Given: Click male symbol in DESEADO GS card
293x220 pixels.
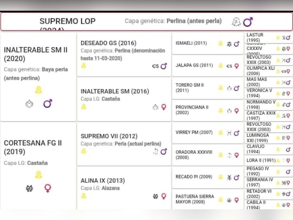Looking at the screenshot, I should 164,66.
